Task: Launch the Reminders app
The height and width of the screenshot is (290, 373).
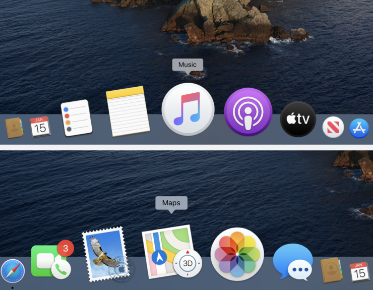Action: [76, 118]
